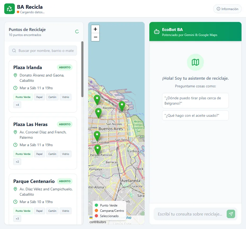Click the Cartón tag on Plaza Irlanda
This screenshot has width=246, height=229.
[52, 97]
